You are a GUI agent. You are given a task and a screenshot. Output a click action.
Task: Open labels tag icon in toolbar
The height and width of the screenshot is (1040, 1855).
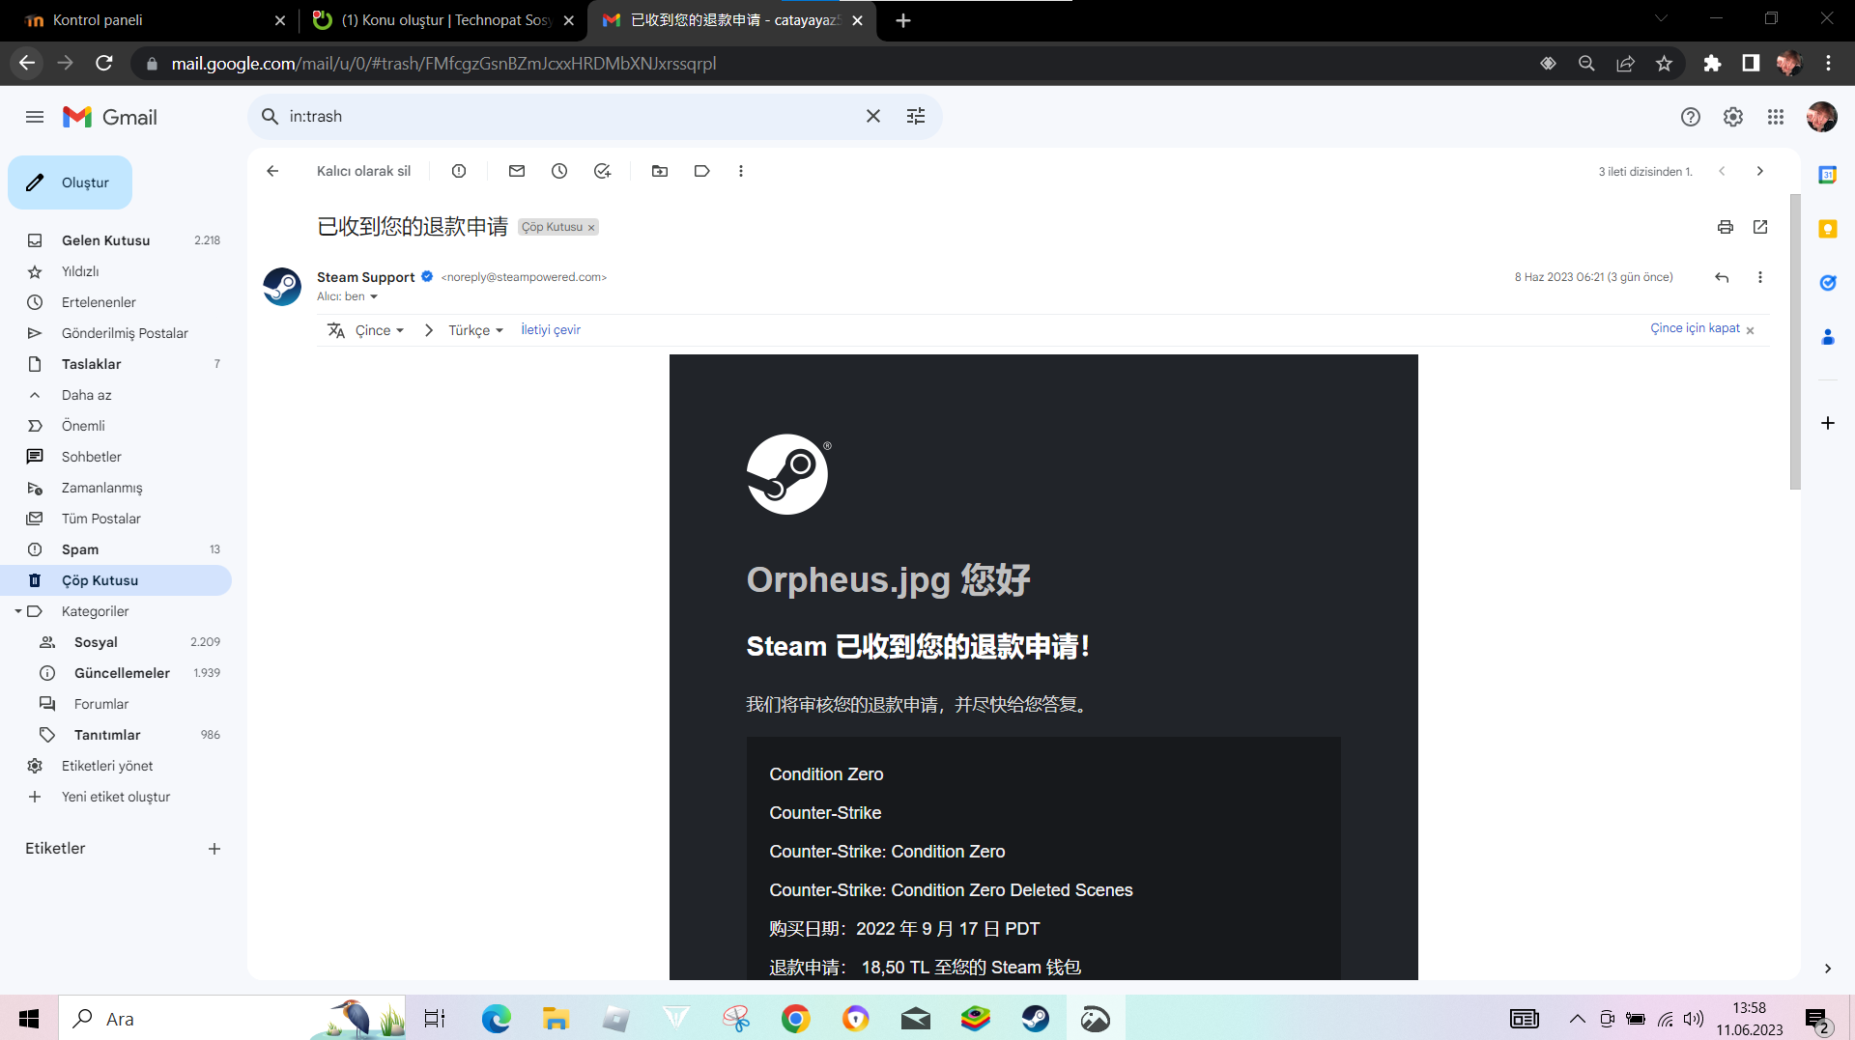point(702,171)
